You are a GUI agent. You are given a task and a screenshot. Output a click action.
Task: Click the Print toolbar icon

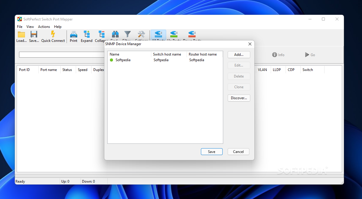point(73,34)
